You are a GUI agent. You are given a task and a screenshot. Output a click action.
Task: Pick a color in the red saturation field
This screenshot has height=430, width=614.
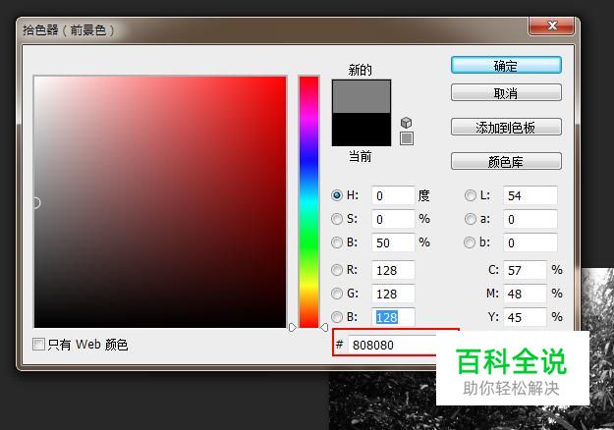coord(160,202)
